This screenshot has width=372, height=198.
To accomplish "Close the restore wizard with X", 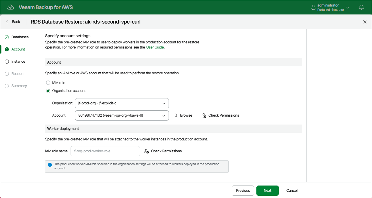I will tap(365, 22).
